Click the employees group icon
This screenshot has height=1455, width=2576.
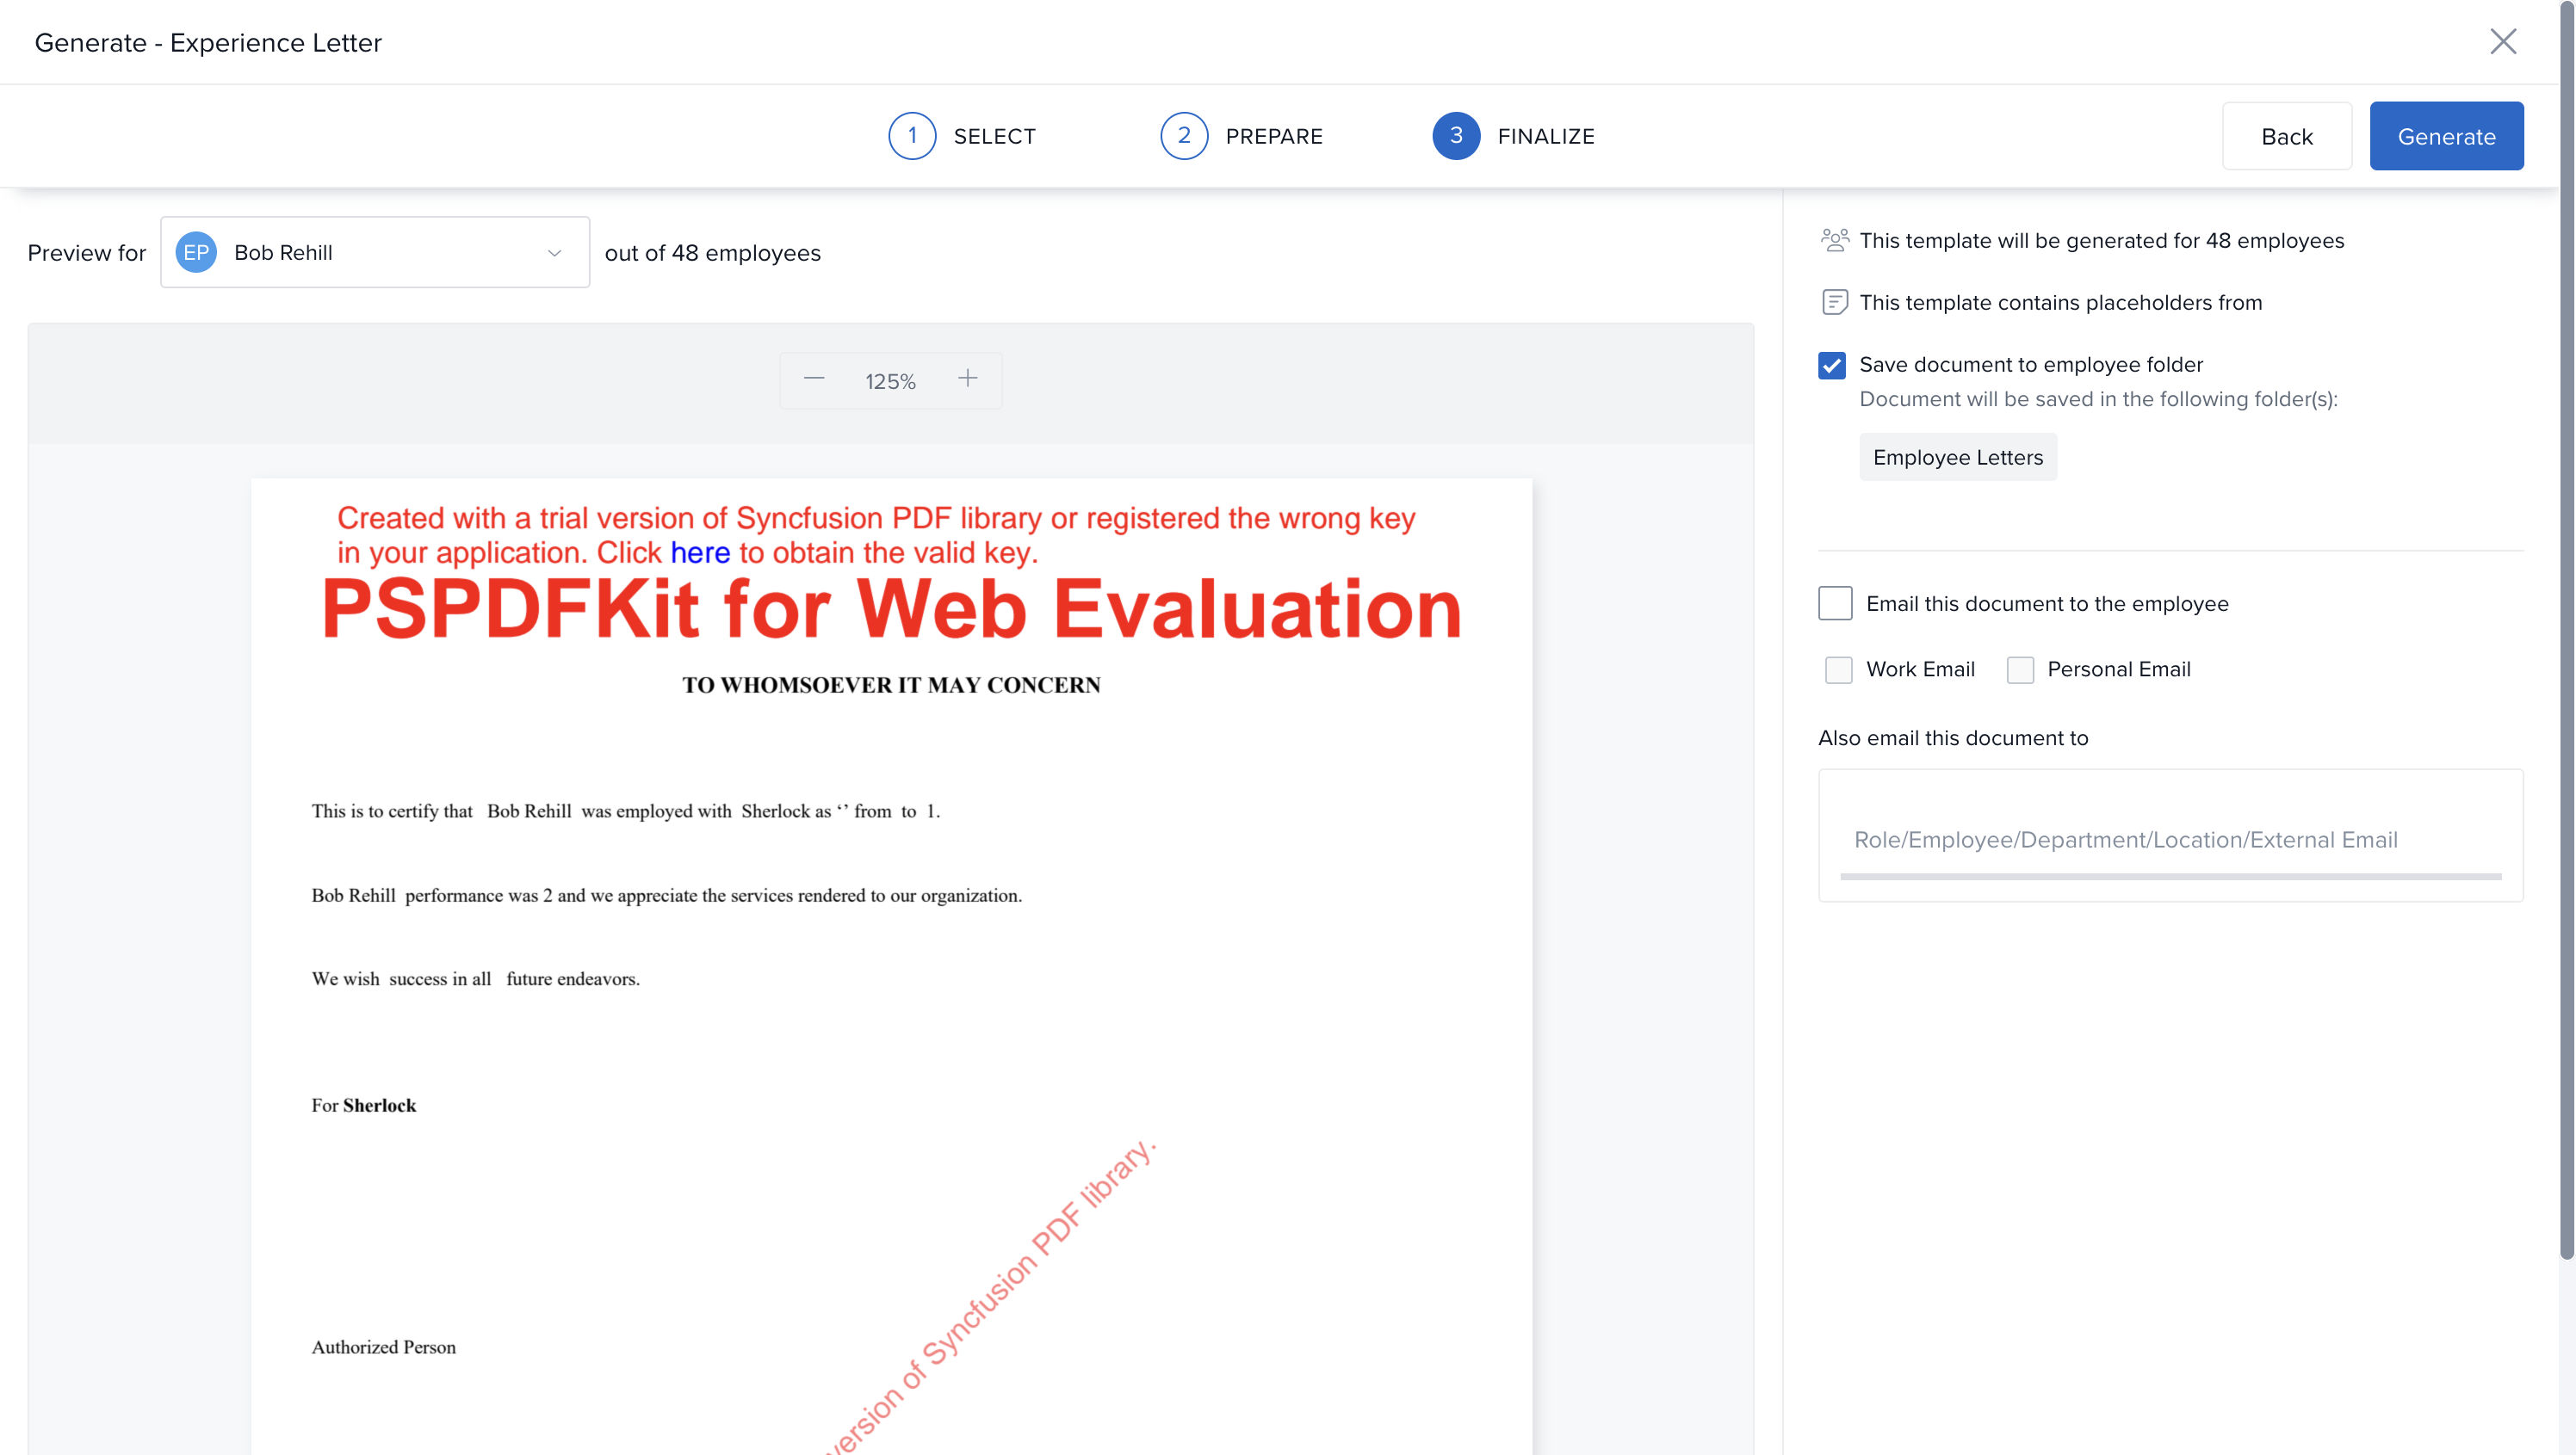(x=1834, y=240)
